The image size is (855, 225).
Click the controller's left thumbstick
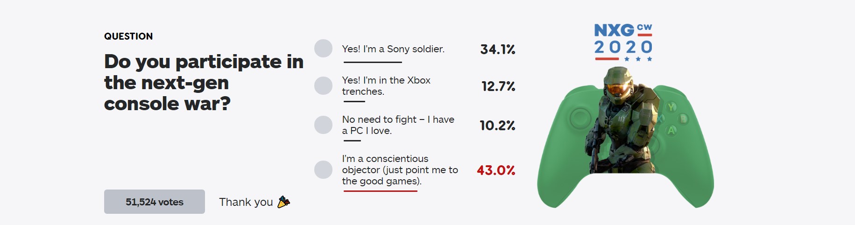pos(580,118)
